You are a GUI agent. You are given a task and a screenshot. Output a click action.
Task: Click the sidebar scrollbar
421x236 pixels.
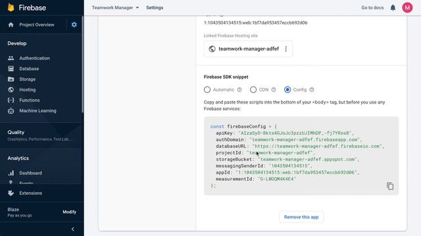pos(82,64)
